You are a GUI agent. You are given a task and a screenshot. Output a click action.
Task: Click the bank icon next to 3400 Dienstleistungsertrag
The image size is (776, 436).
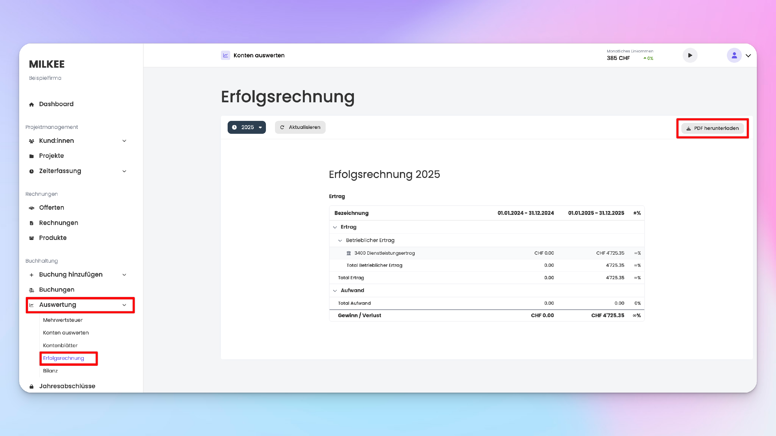pyautogui.click(x=348, y=253)
